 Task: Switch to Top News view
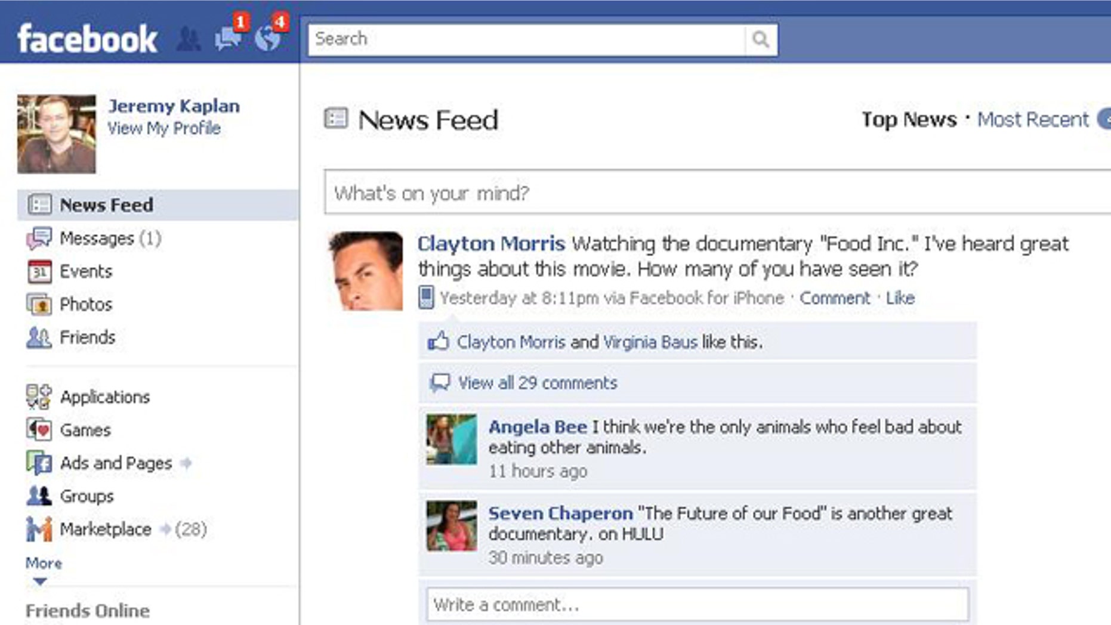point(909,120)
